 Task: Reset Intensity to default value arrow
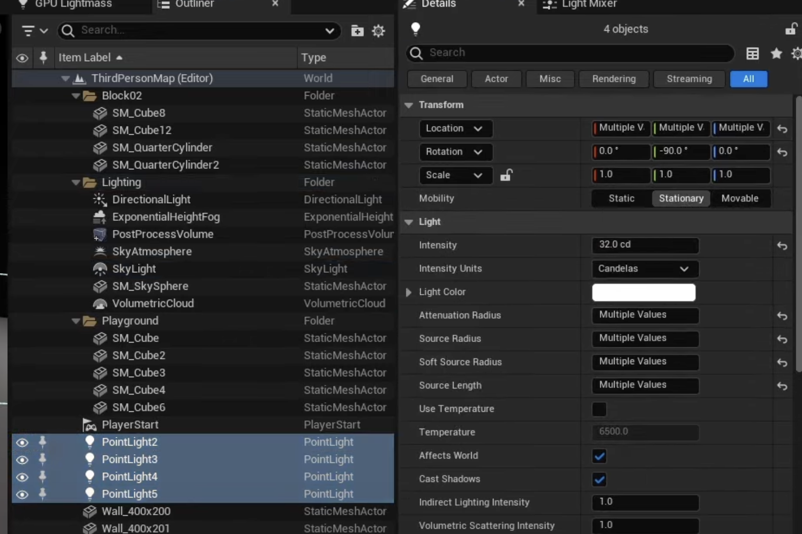pos(782,246)
